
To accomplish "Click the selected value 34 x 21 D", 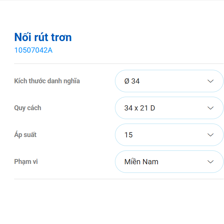I will pos(139,108).
